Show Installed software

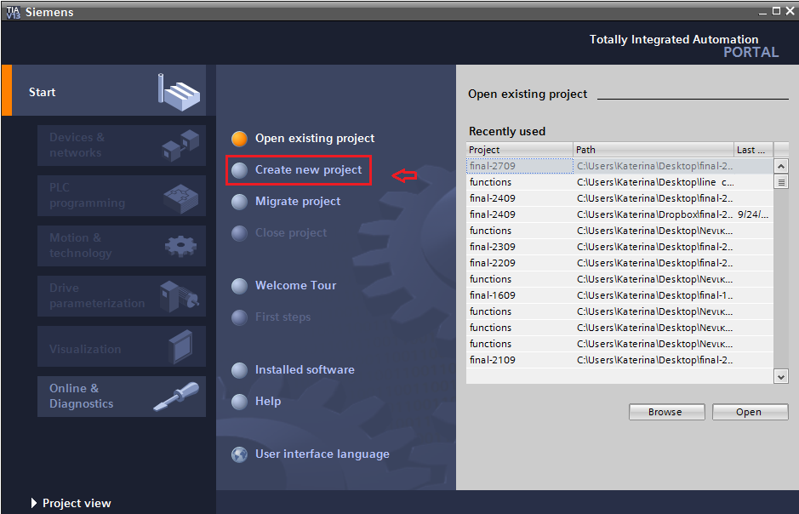coord(305,369)
